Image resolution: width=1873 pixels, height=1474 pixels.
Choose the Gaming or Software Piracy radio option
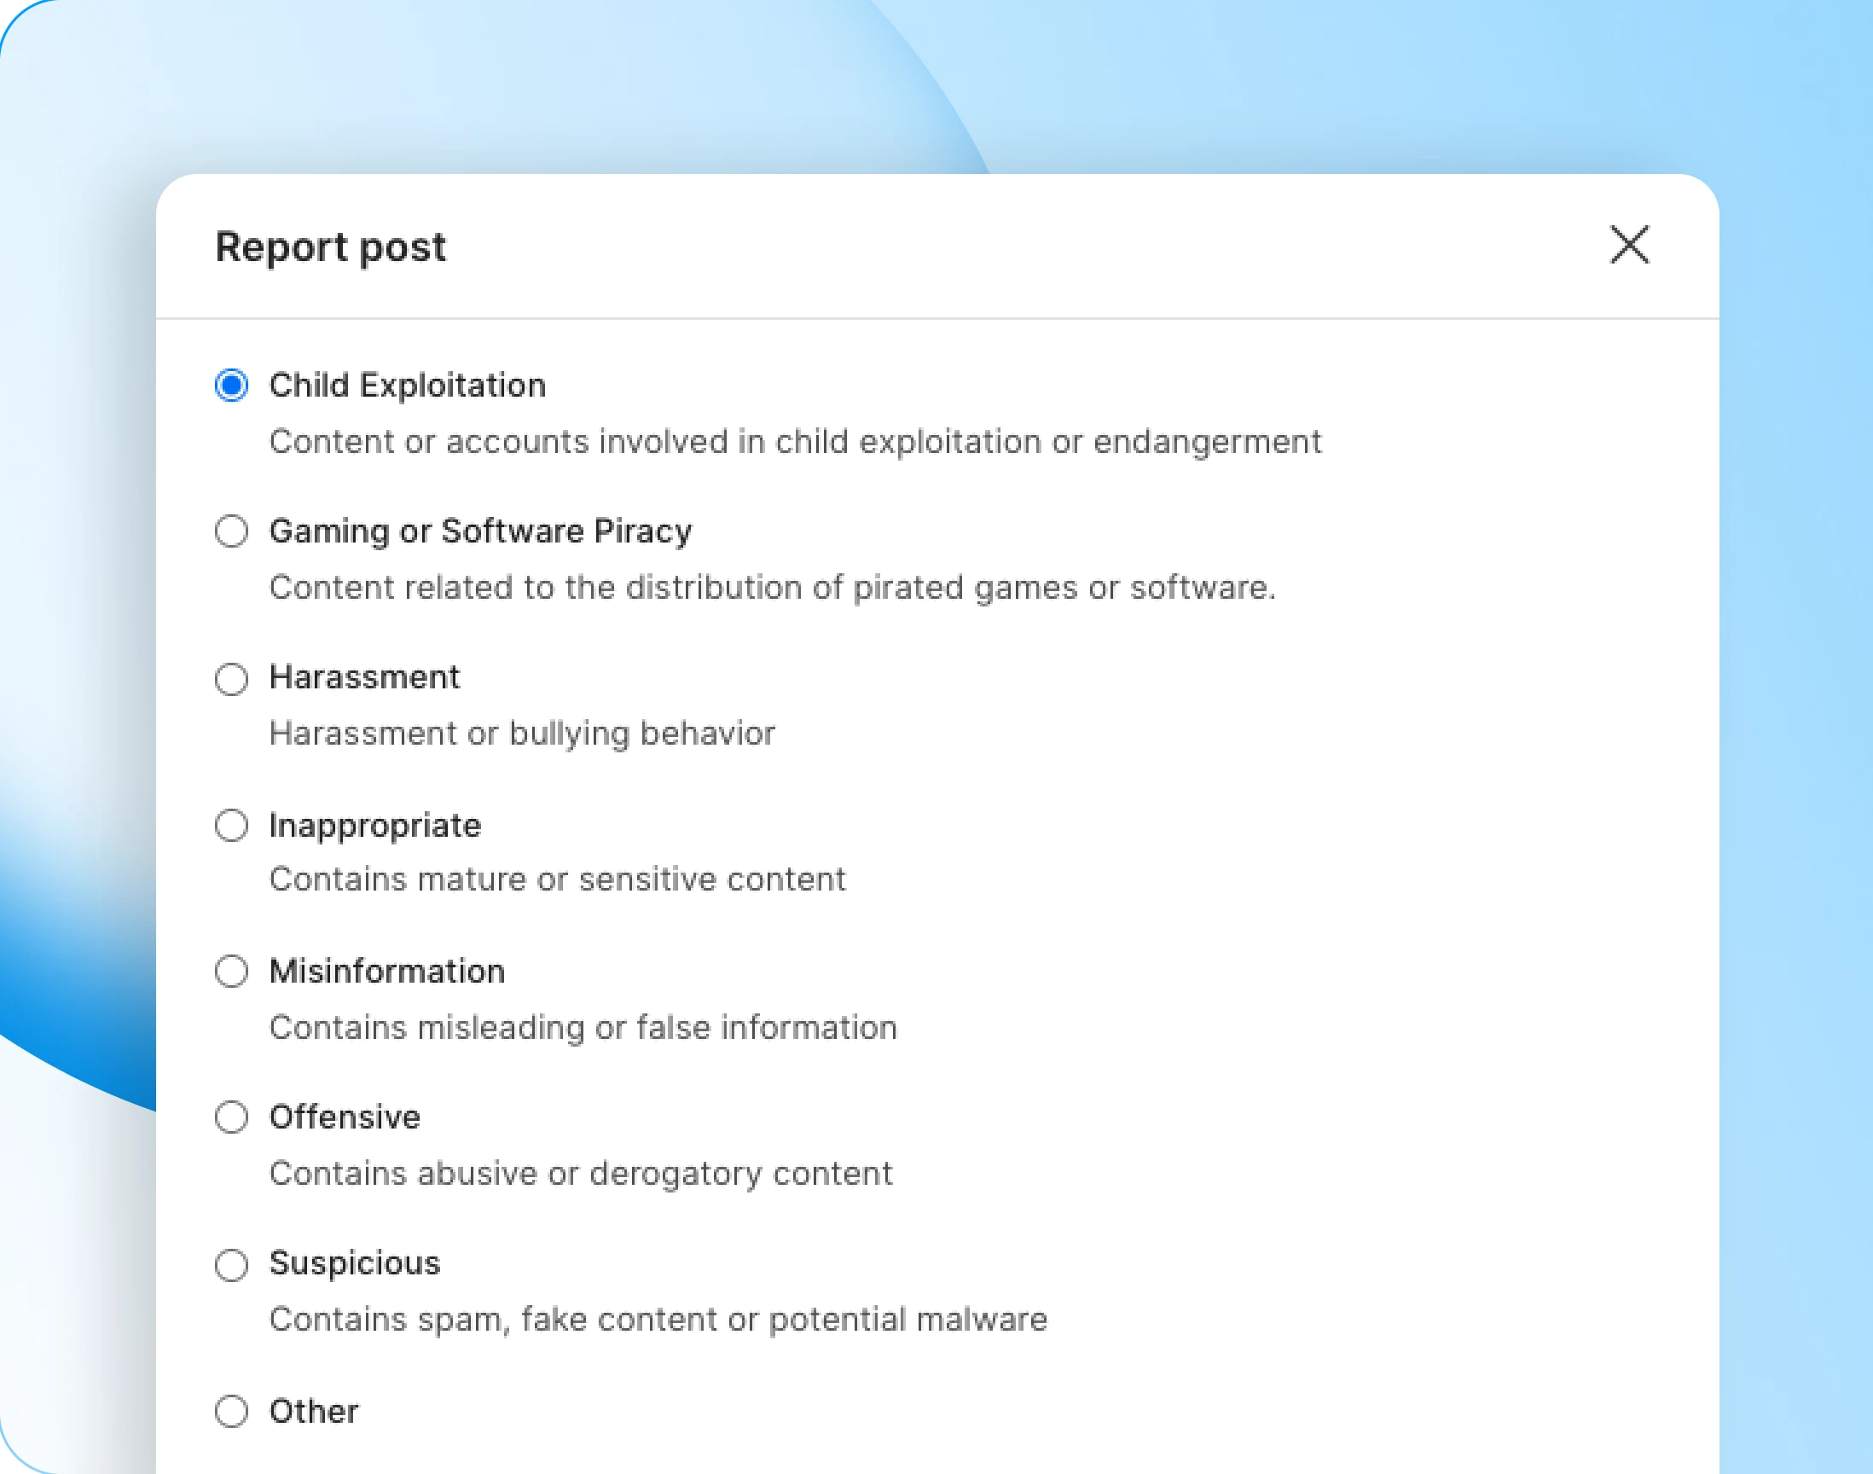(231, 531)
